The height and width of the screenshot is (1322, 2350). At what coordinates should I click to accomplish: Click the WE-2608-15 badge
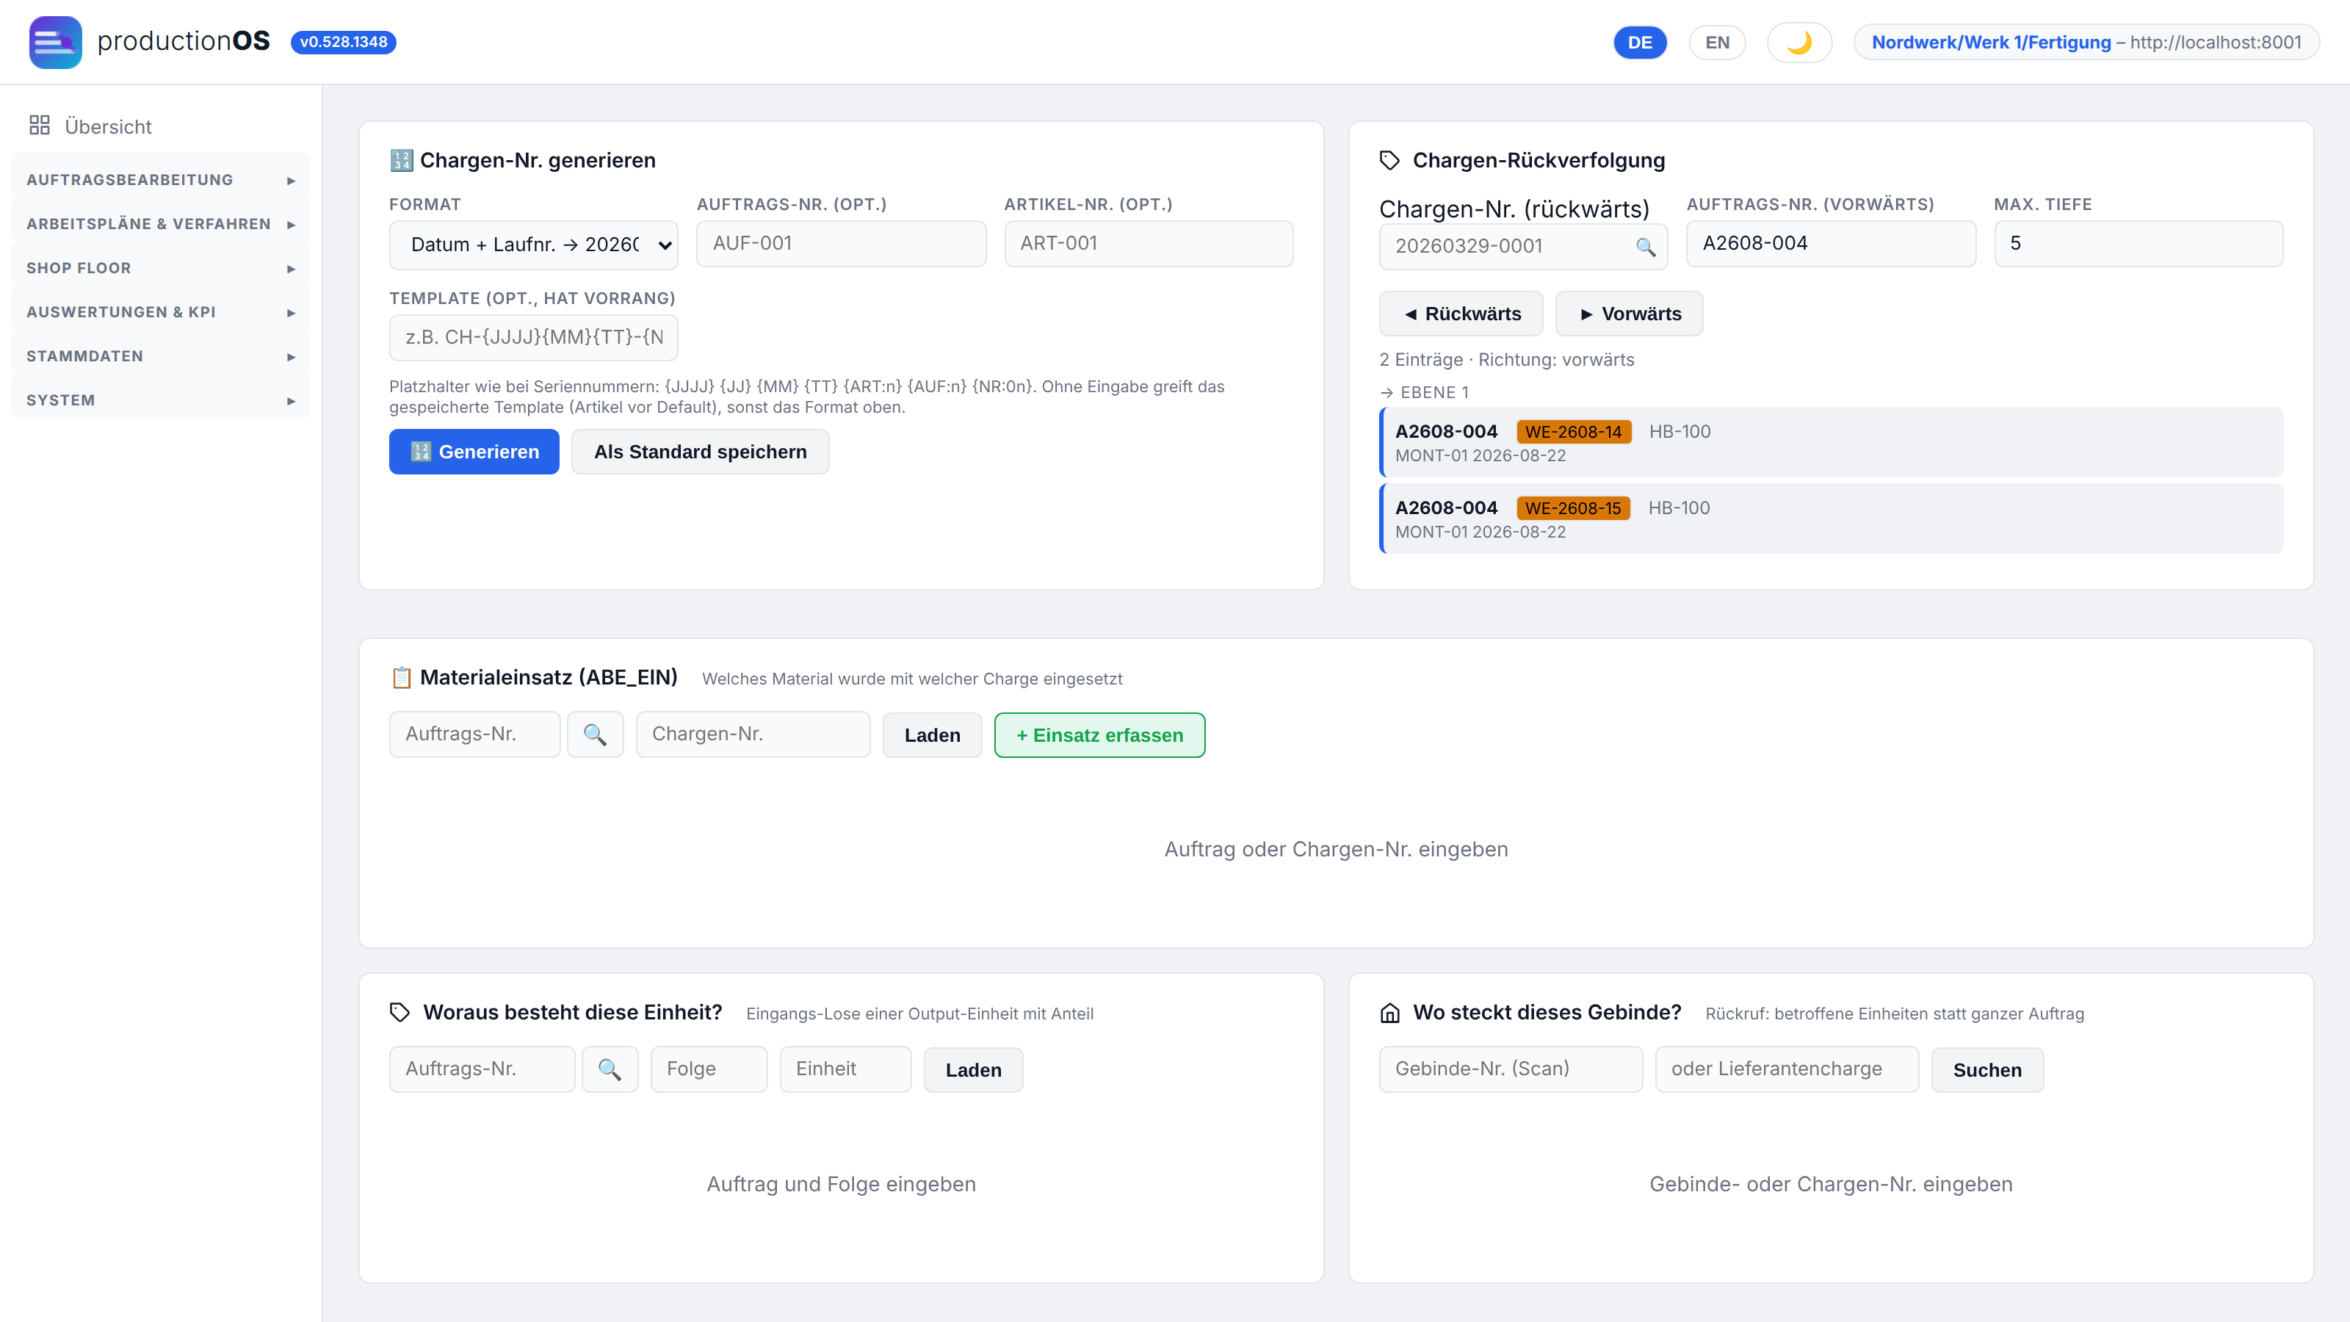click(1573, 508)
